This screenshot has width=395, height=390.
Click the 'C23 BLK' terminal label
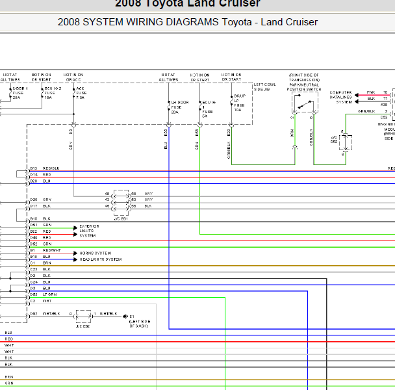point(40,269)
